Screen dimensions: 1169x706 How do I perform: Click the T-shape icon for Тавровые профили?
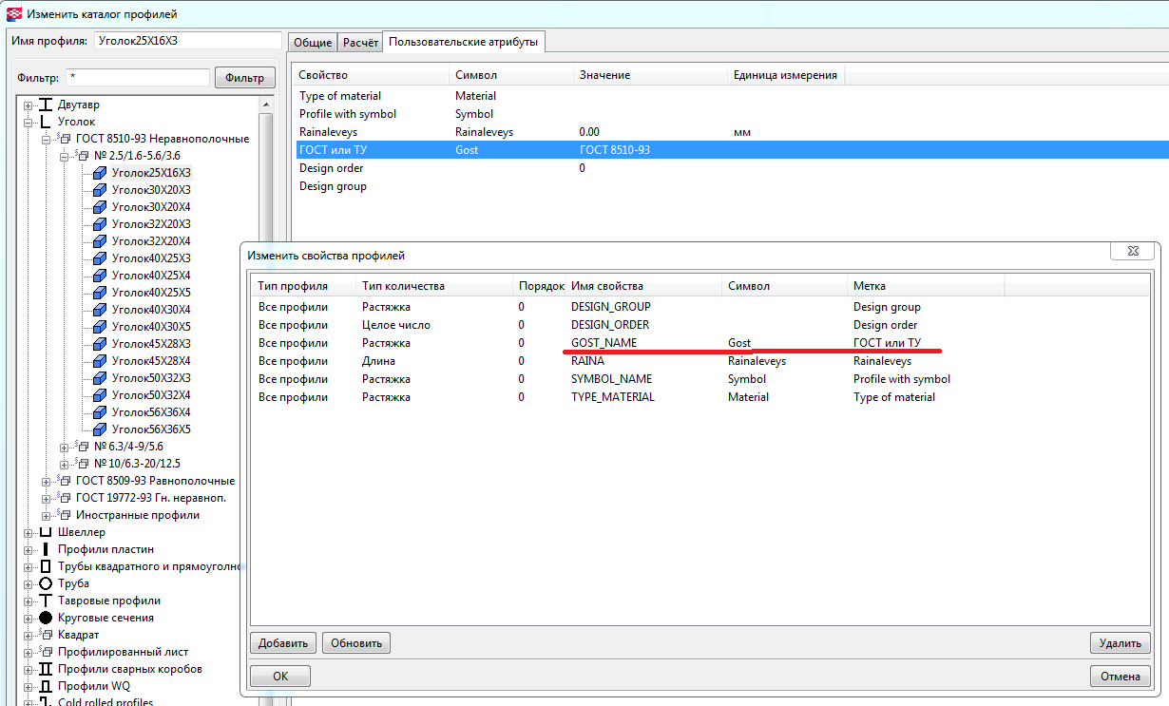[x=45, y=601]
